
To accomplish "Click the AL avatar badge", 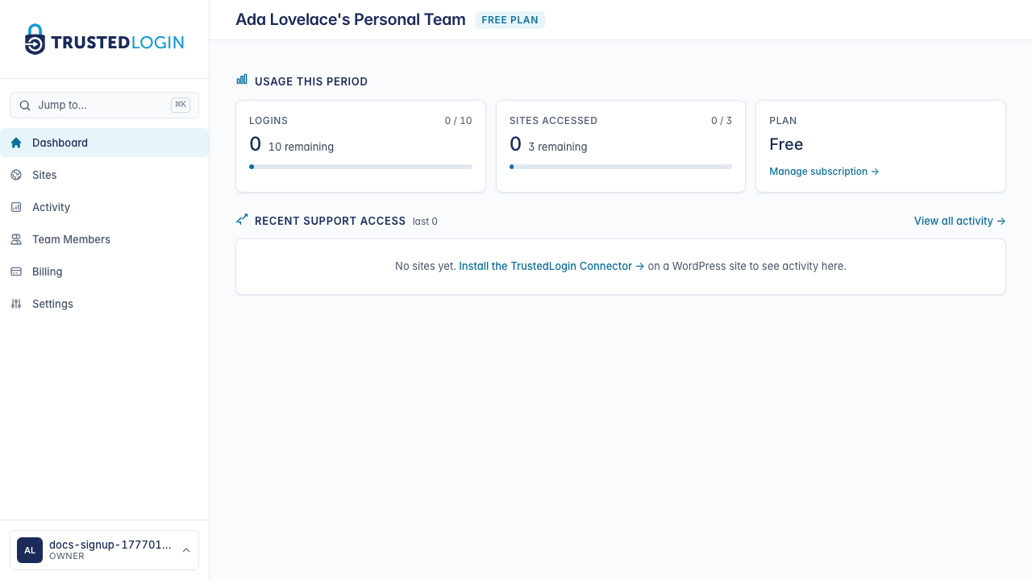I will click(30, 550).
